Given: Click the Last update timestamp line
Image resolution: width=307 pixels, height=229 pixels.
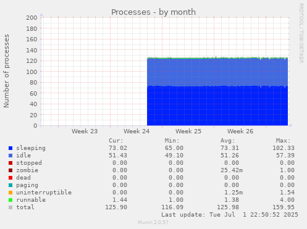Looking at the screenshot, I should pyautogui.click(x=230, y=215).
